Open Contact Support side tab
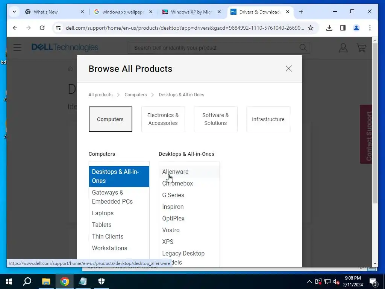 tap(366, 134)
